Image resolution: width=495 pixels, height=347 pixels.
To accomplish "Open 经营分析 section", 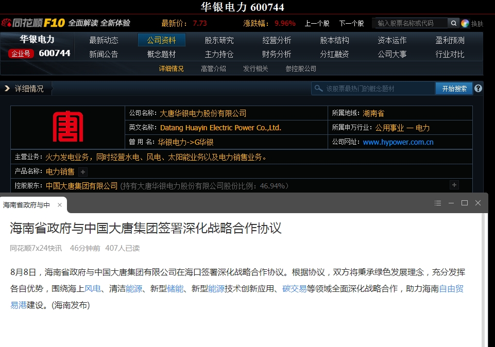I will [277, 40].
